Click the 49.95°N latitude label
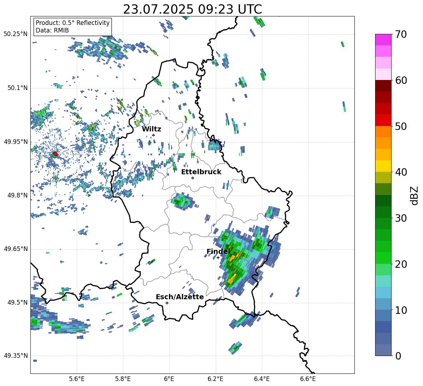Viewport: 423px width, 386px height. click(x=16, y=141)
